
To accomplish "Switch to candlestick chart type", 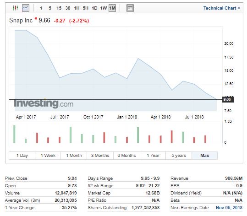I will [15, 8].
